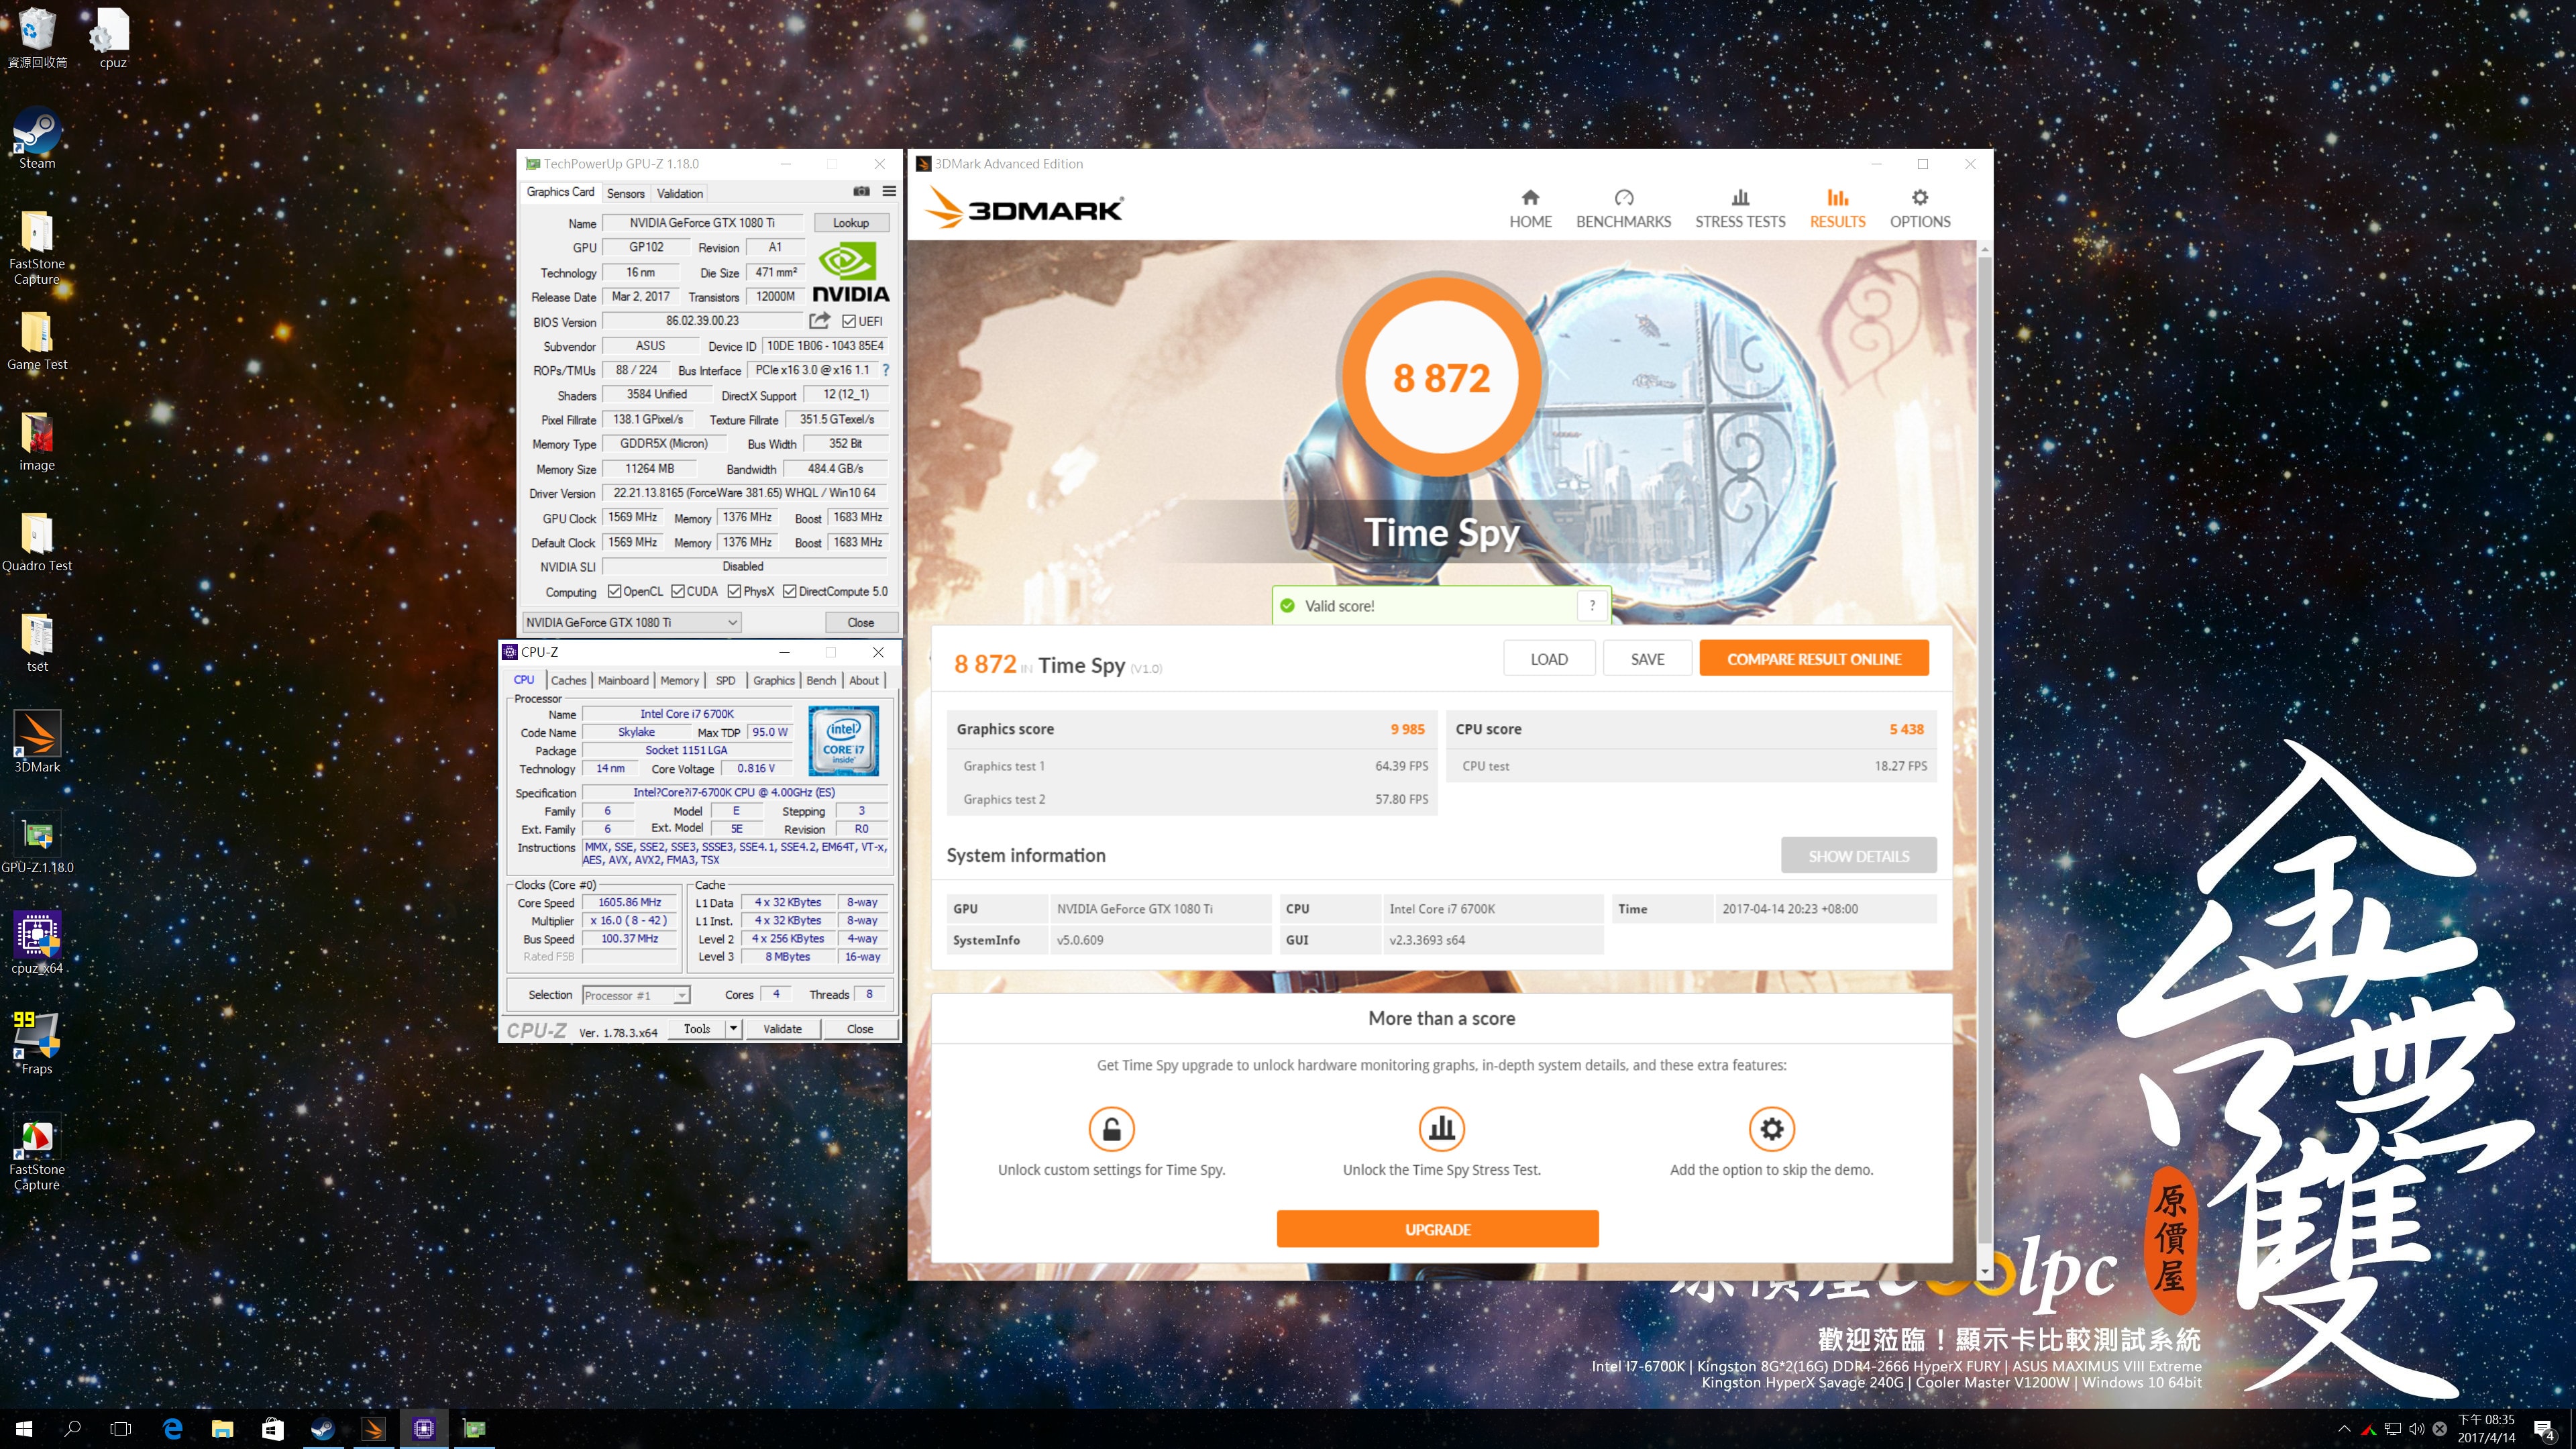Click the orange UPGRADE button
This screenshot has width=2576, height=1449.
pyautogui.click(x=1437, y=1229)
